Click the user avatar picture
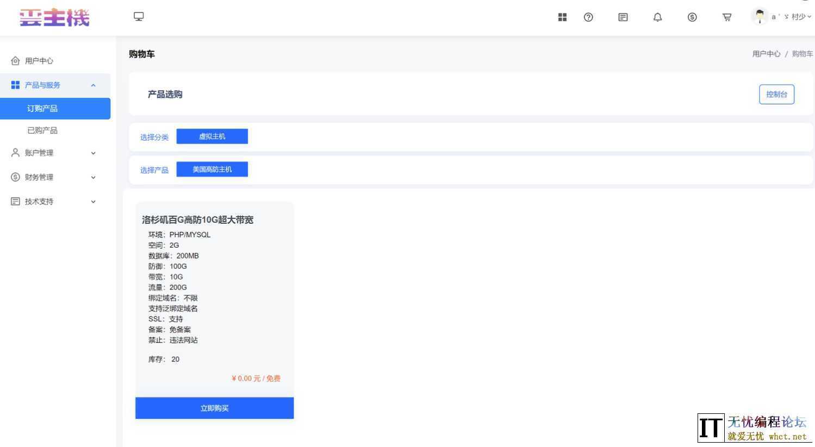The image size is (815, 447). point(760,16)
